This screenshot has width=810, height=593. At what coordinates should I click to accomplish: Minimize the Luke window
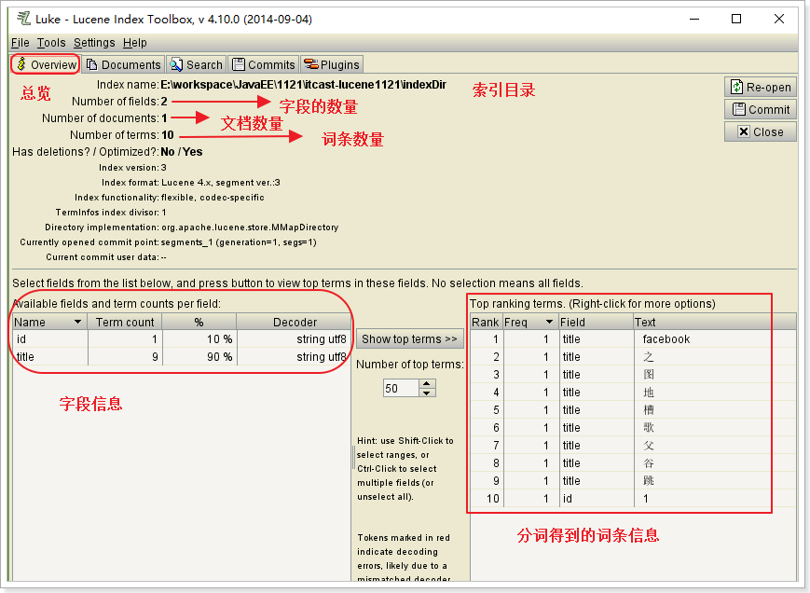(x=694, y=19)
